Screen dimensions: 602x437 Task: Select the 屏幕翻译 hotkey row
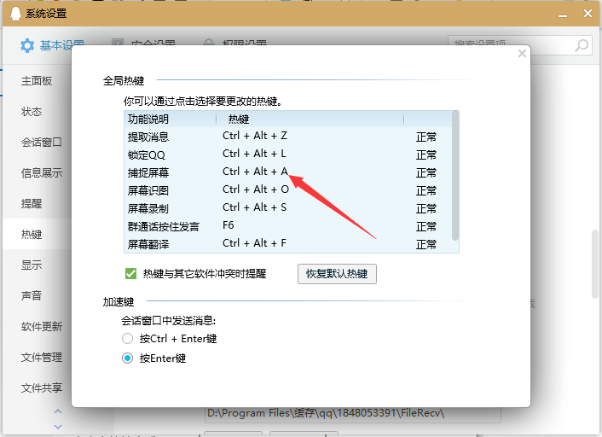coord(288,244)
